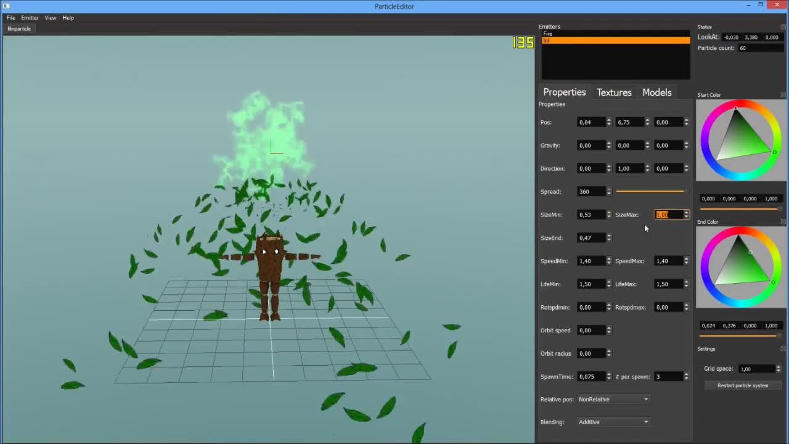Undock the Settings panel icon
The width and height of the screenshot is (789, 444).
(x=783, y=349)
